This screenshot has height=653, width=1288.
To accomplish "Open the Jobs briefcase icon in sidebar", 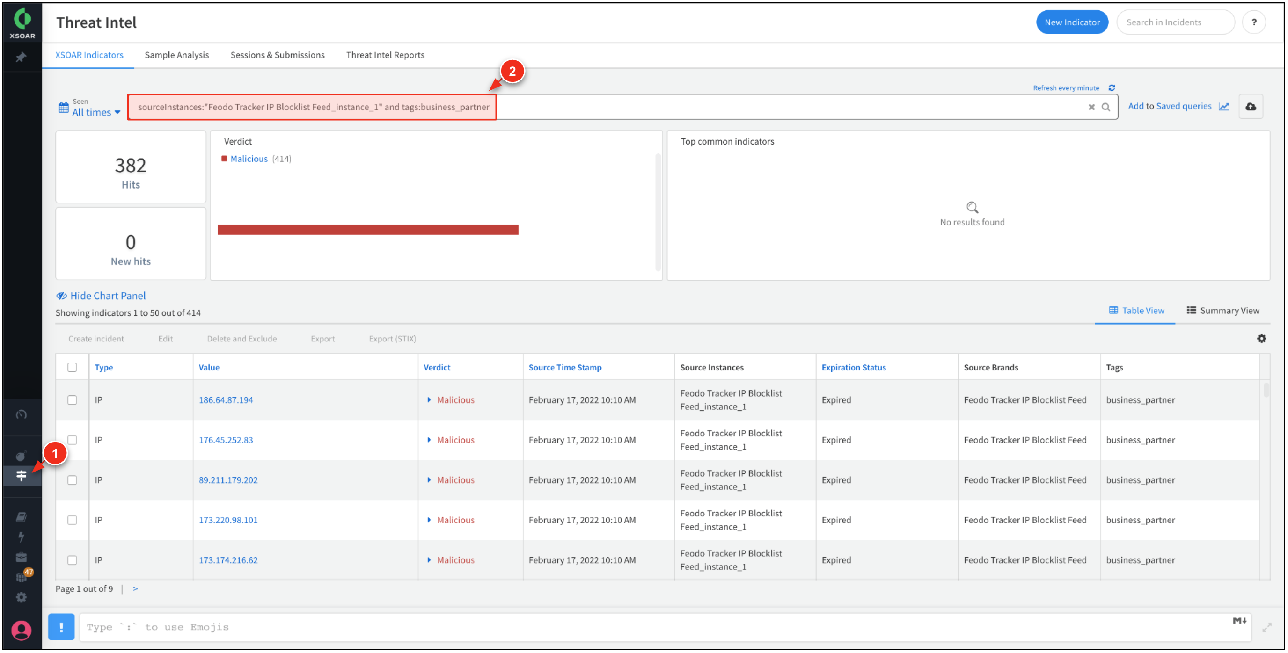I will tap(21, 558).
